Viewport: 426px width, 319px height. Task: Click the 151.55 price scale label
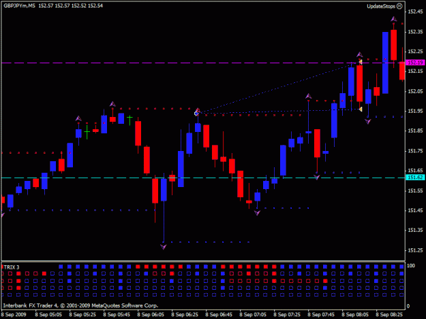(415, 191)
